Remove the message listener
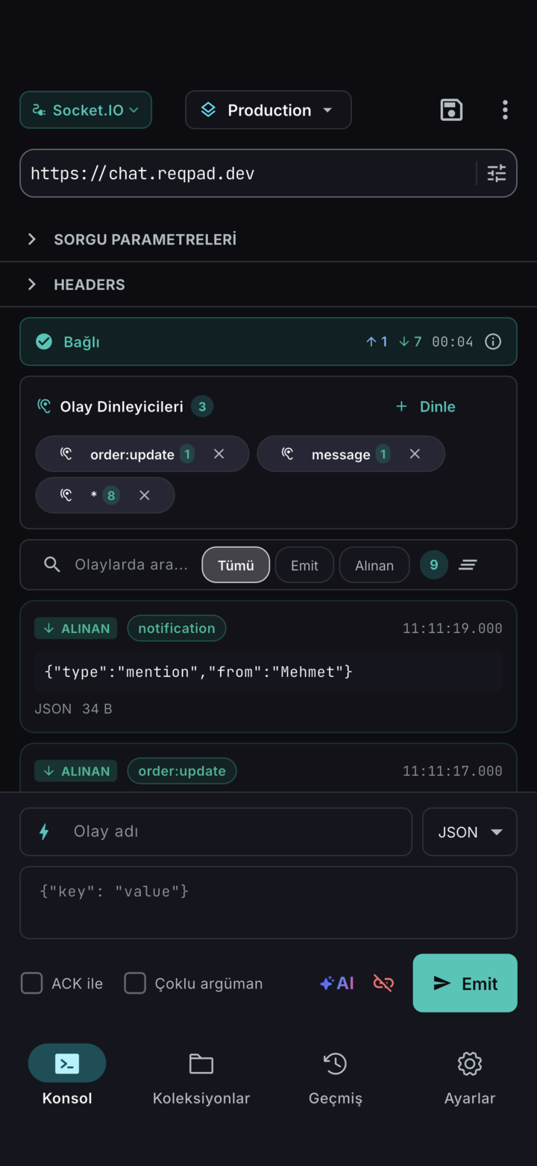Image resolution: width=537 pixels, height=1166 pixels. (415, 454)
